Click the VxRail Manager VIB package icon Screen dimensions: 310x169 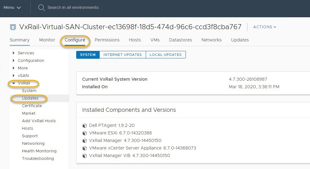84,156
